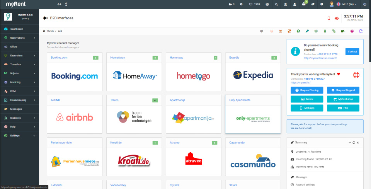The width and height of the screenshot is (371, 189).
Task: Open the Mr. D (Kn) user dropdown
Action: click(x=349, y=4)
